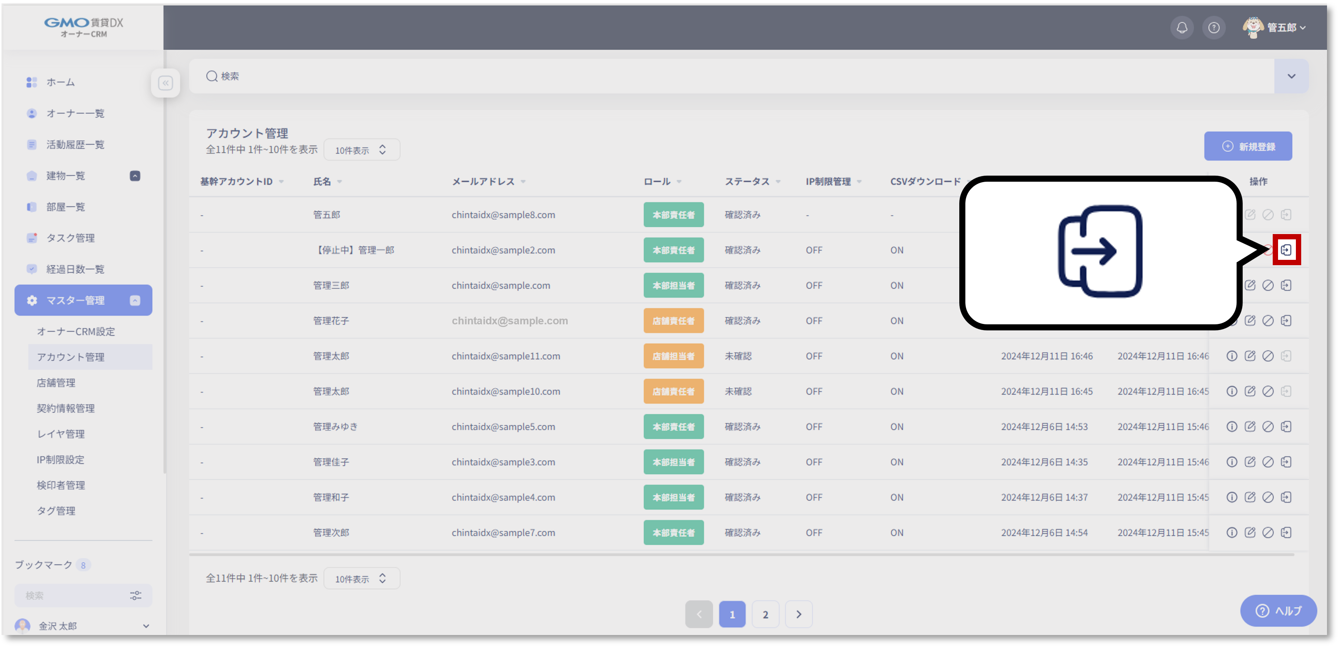Open the bottom 10件表示 page size dropdown
1338x646 pixels.
click(362, 579)
